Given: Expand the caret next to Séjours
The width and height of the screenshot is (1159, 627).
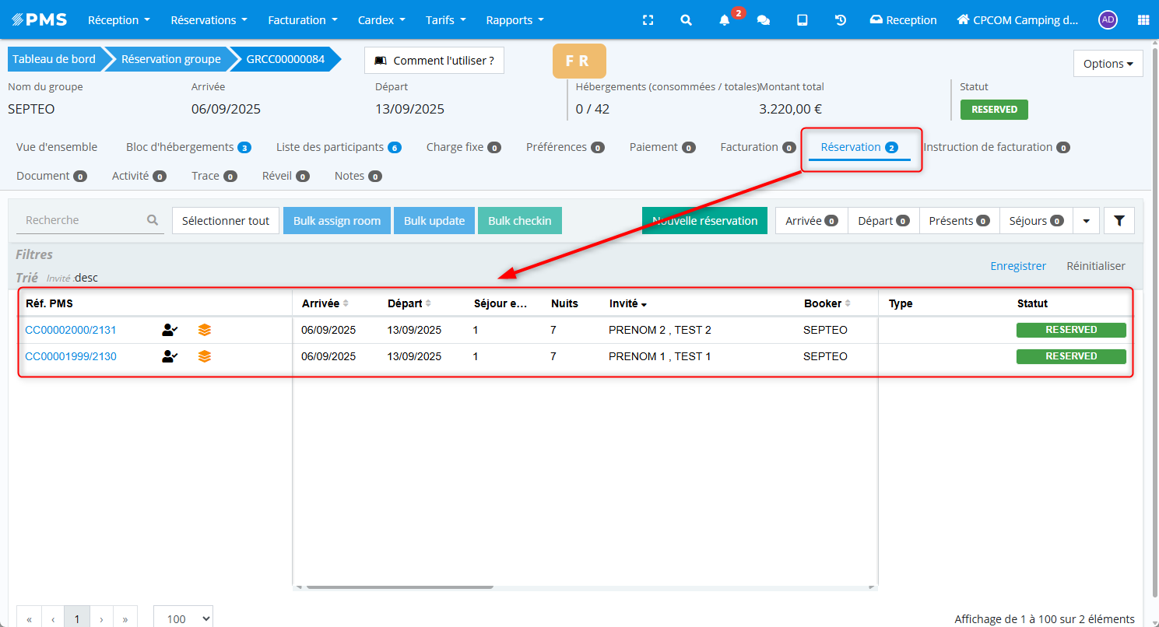Looking at the screenshot, I should coord(1086,221).
